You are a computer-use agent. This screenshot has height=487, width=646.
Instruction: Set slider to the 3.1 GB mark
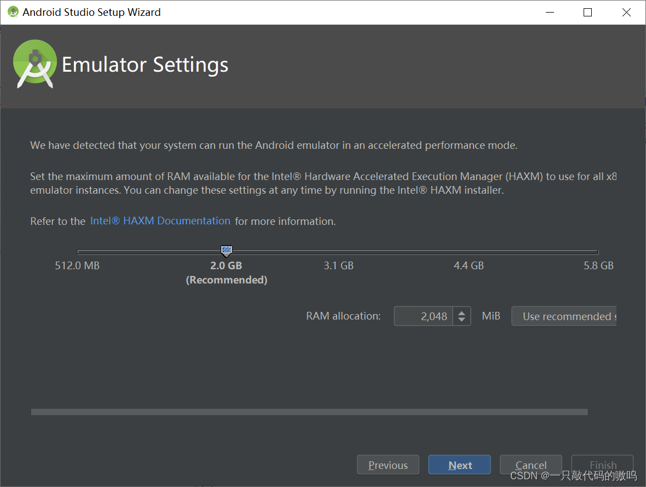pyautogui.click(x=339, y=252)
